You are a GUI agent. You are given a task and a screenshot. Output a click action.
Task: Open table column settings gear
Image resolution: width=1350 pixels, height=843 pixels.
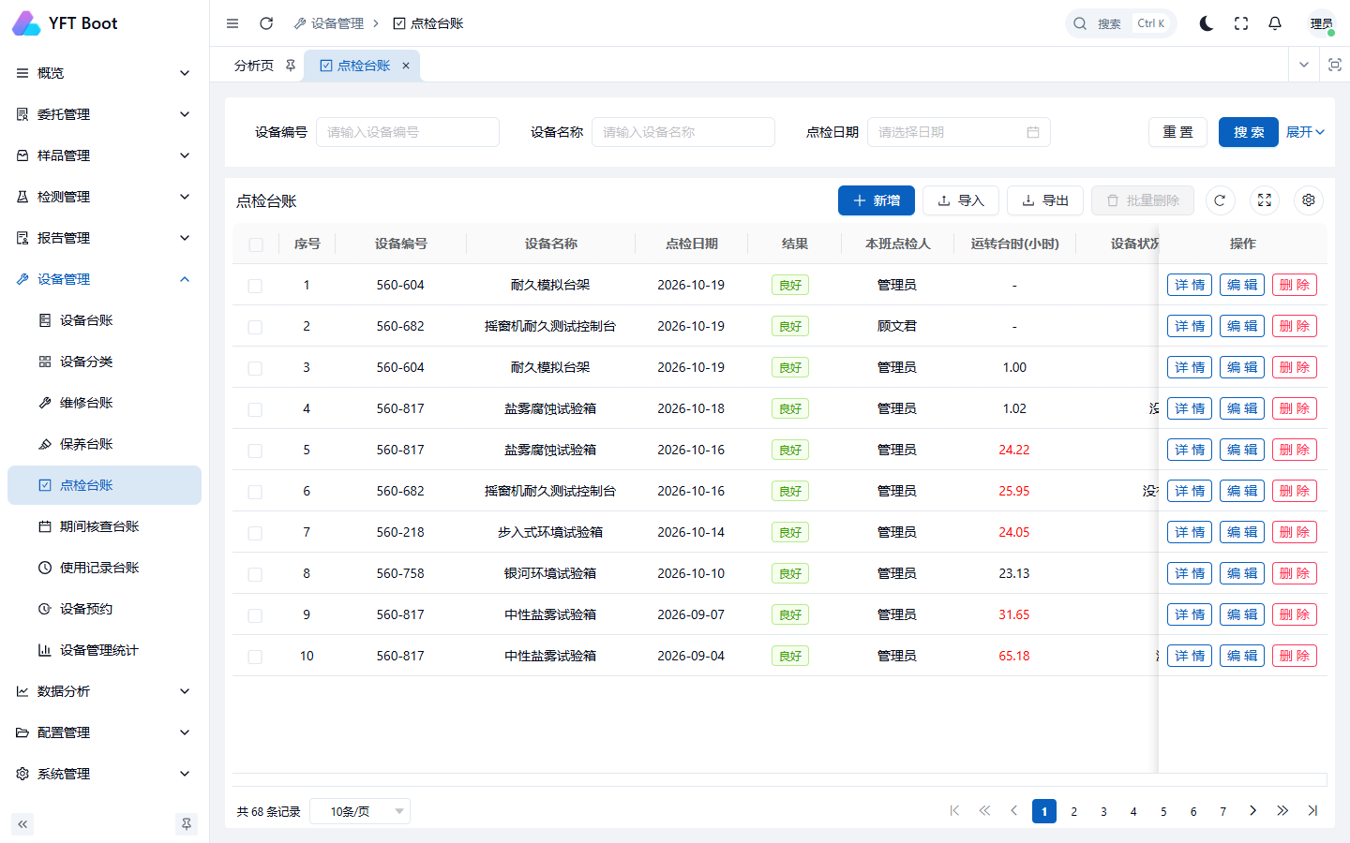coord(1309,200)
